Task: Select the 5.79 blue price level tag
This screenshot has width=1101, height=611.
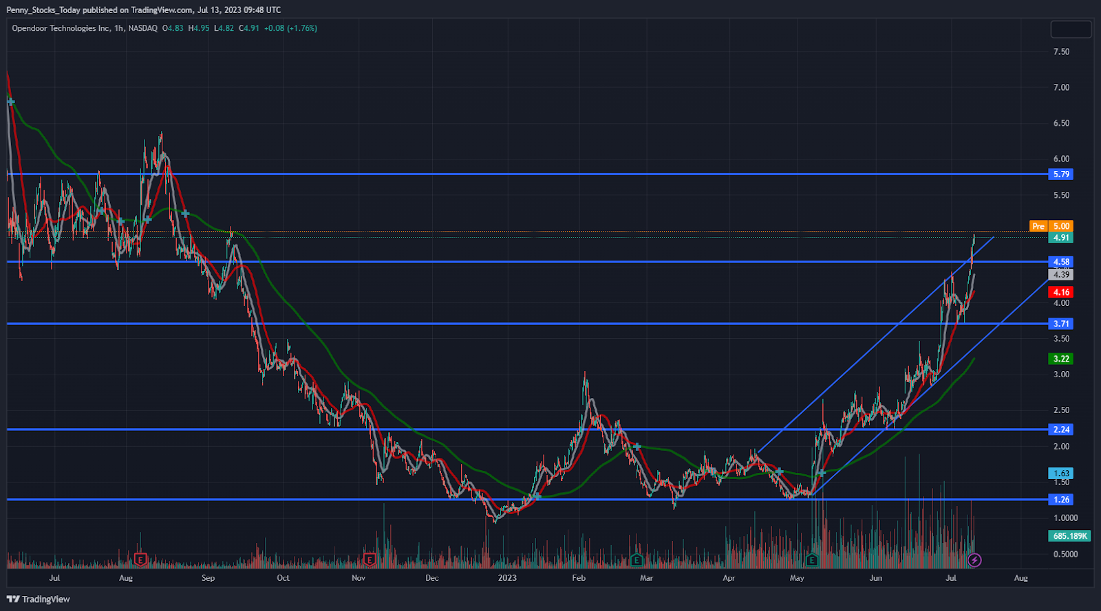Action: (1061, 175)
